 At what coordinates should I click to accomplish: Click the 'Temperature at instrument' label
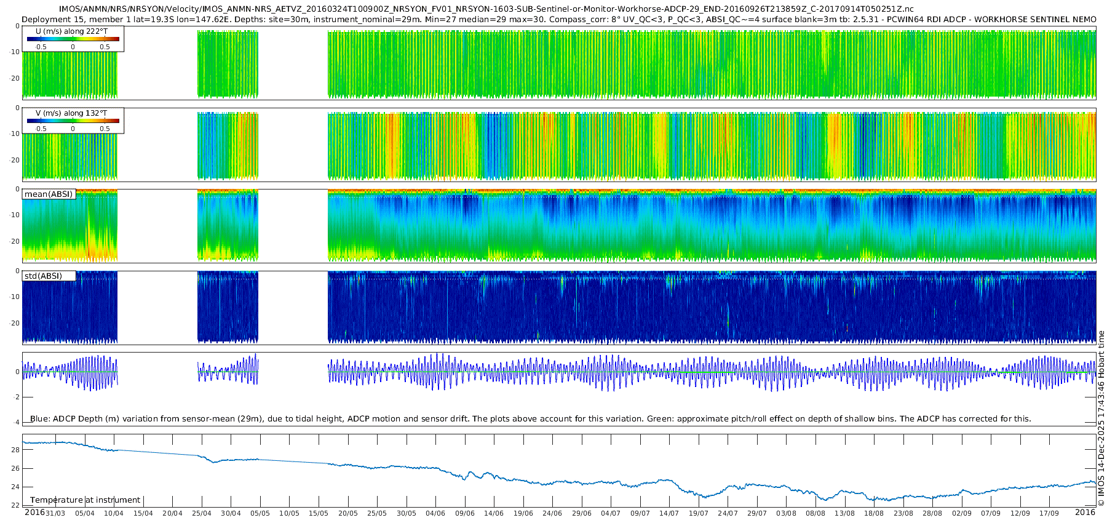pos(85,500)
